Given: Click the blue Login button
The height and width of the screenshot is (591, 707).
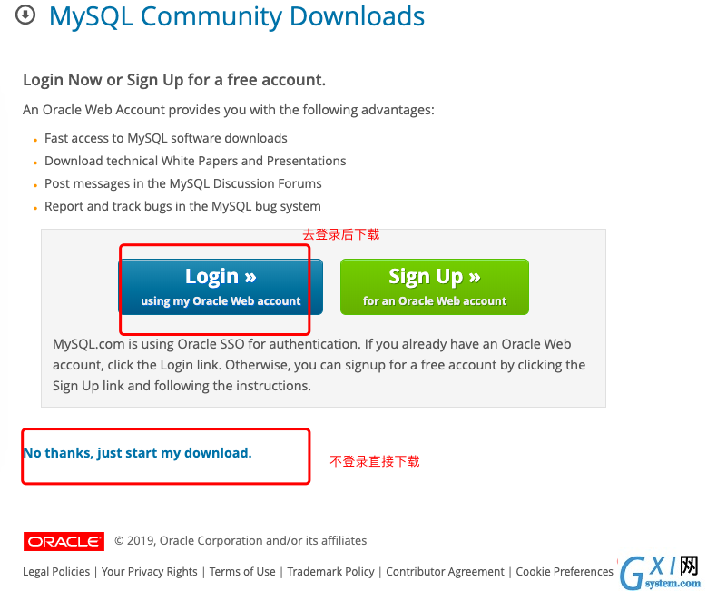Looking at the screenshot, I should point(221,287).
